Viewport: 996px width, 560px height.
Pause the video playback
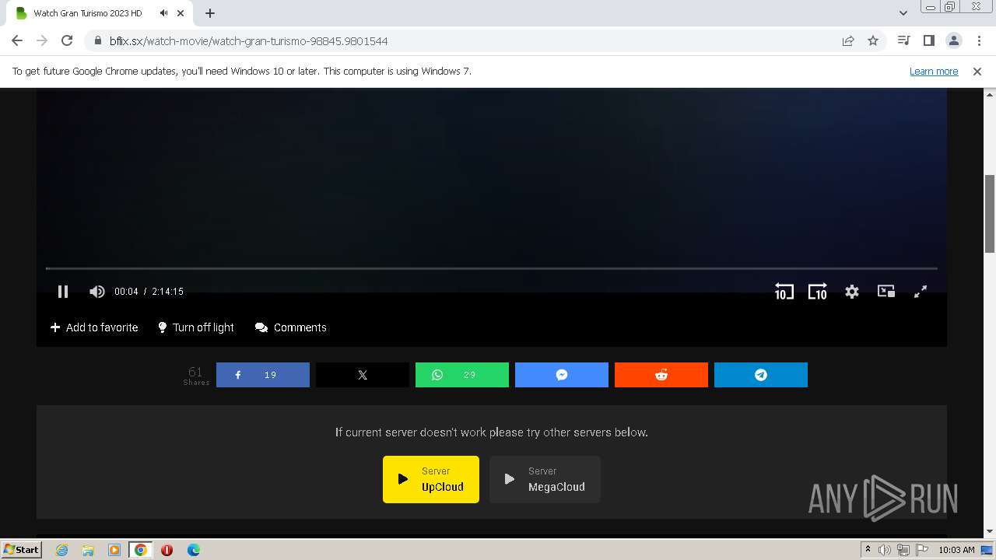pos(63,292)
